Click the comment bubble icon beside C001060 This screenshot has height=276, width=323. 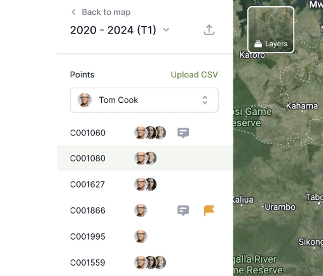coord(183,133)
